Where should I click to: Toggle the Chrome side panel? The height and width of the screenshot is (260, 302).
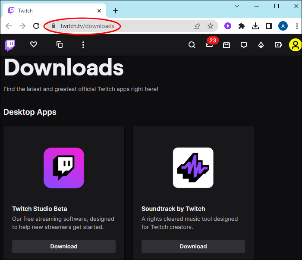click(x=269, y=26)
